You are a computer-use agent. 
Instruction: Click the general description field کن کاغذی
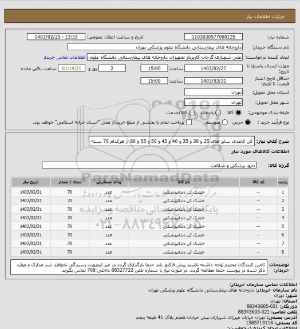172,141
